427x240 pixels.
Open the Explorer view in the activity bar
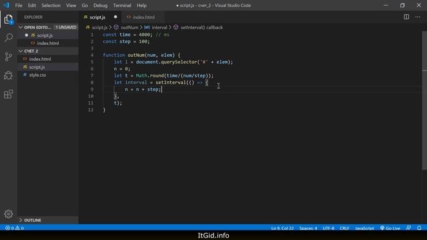coord(9,19)
